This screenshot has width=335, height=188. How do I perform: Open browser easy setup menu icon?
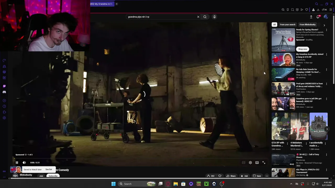click(331, 10)
